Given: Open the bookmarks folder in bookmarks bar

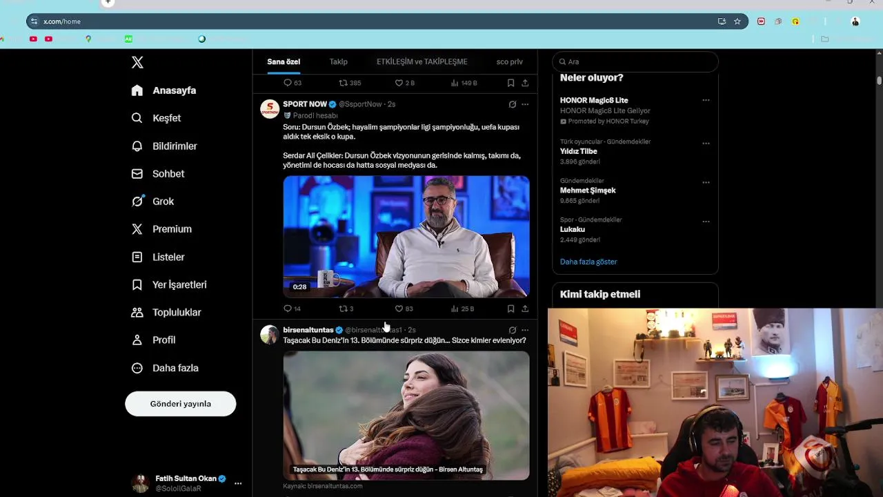Looking at the screenshot, I should [824, 39].
